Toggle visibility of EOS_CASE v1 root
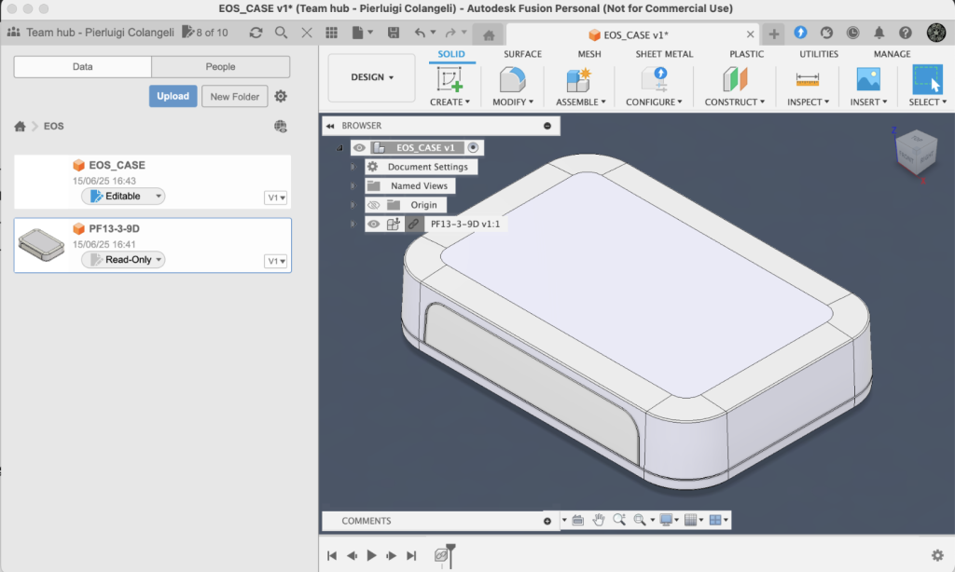 tap(359, 147)
